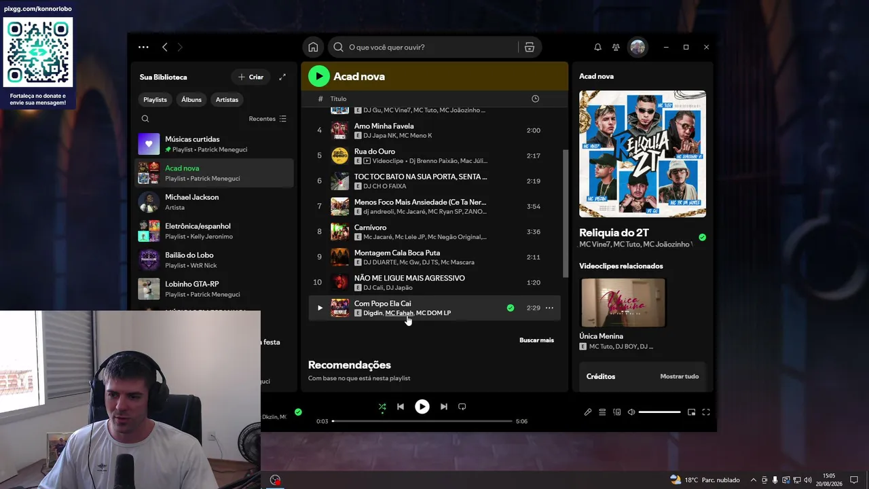Toggle shuffle in player bar
This screenshot has width=869, height=489.
(382, 407)
